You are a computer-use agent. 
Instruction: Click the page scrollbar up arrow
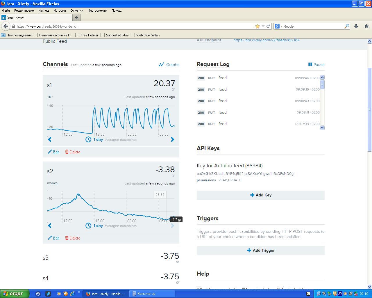pos(370,41)
